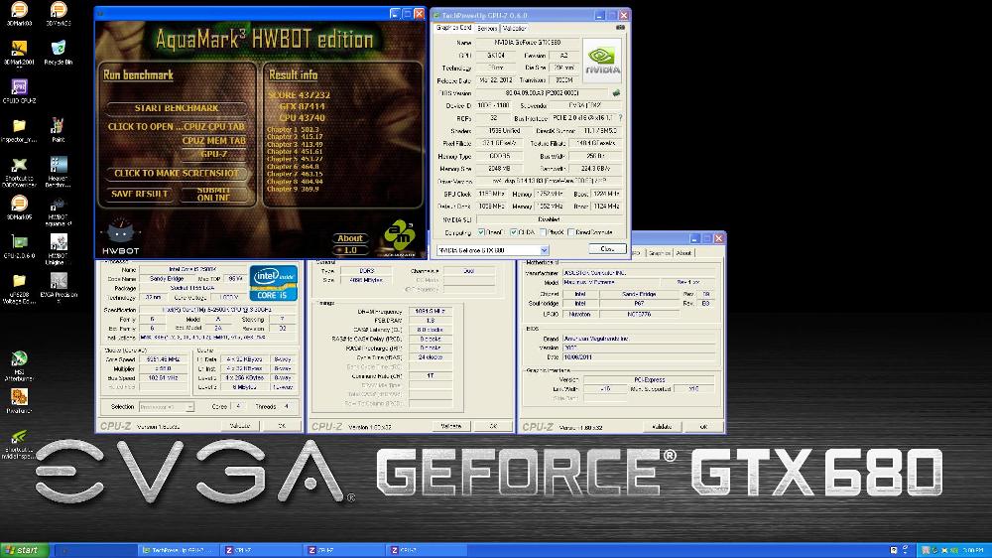The height and width of the screenshot is (558, 992).
Task: Click the Bus Interface question mark icon
Action: tap(620, 118)
